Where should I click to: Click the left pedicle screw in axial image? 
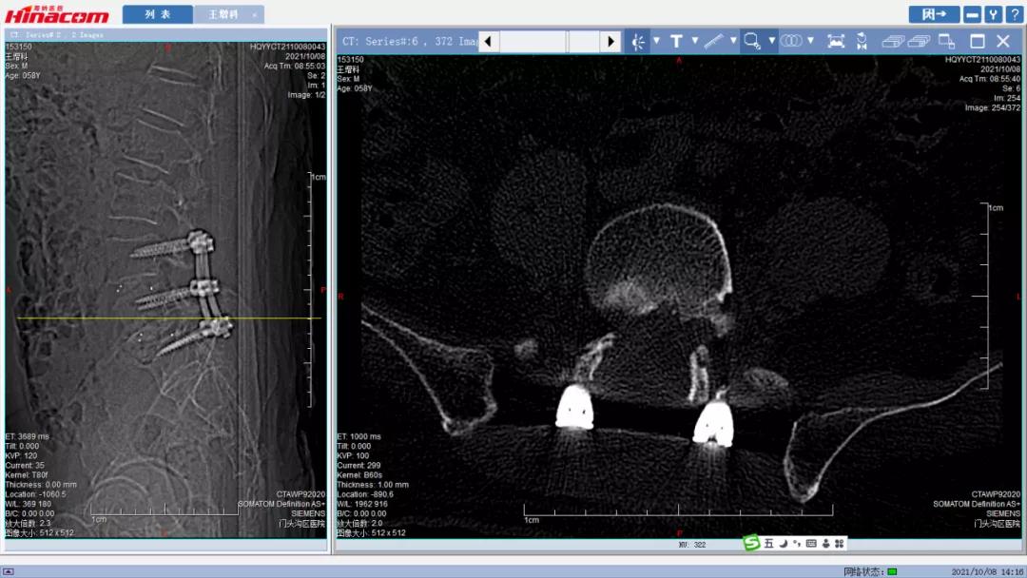pyautogui.click(x=574, y=407)
